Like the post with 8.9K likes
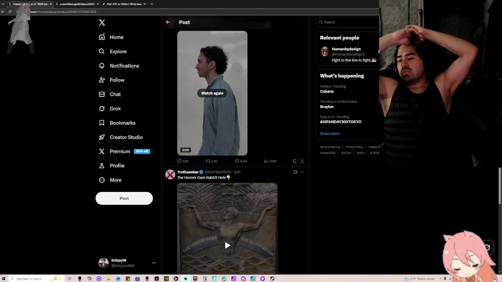Viewport: 502px width, 282px height. pos(241,161)
